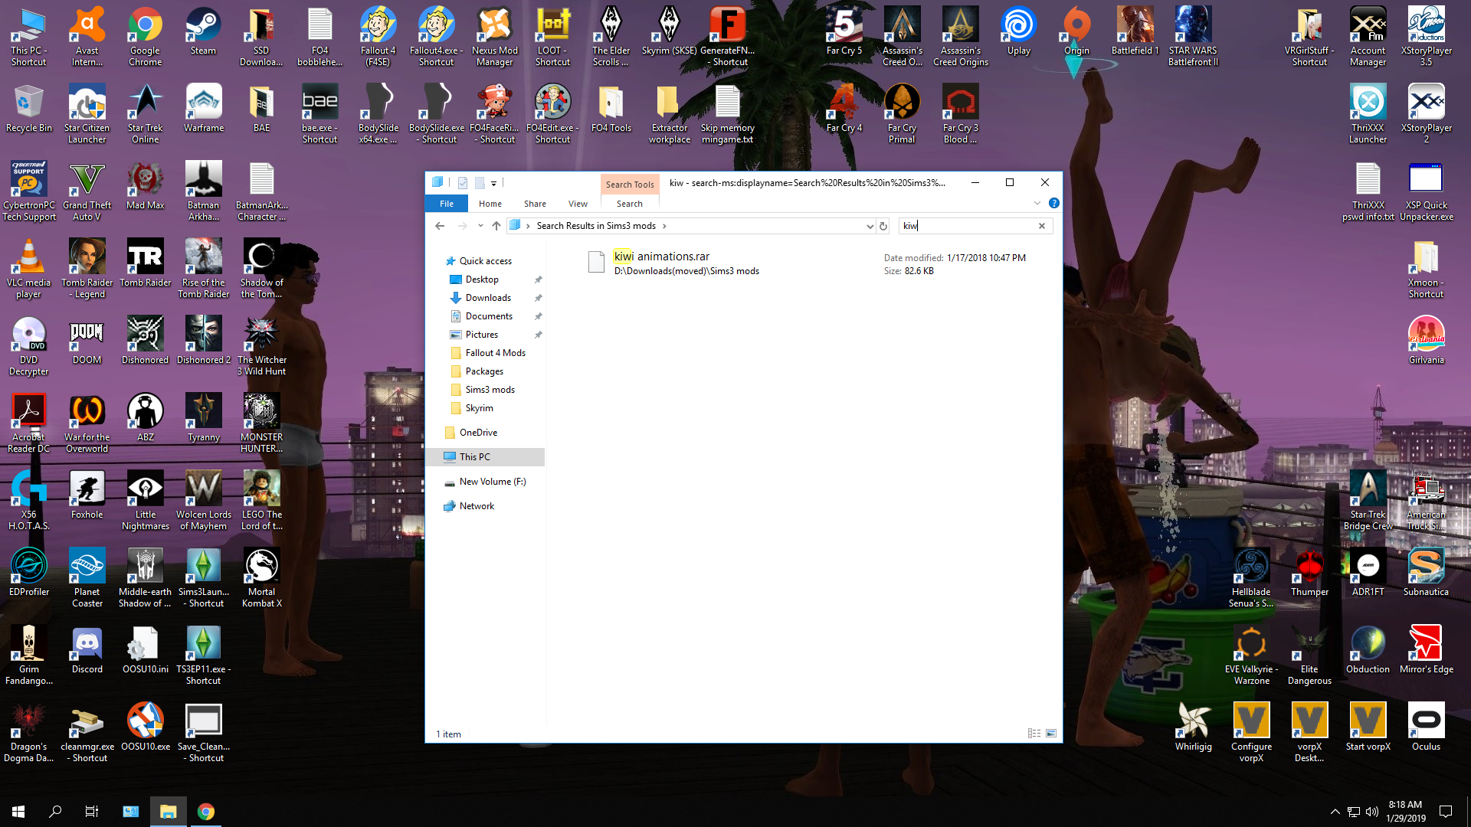The height and width of the screenshot is (827, 1471).
Task: Open the VLC media player icon
Action: 28,269
